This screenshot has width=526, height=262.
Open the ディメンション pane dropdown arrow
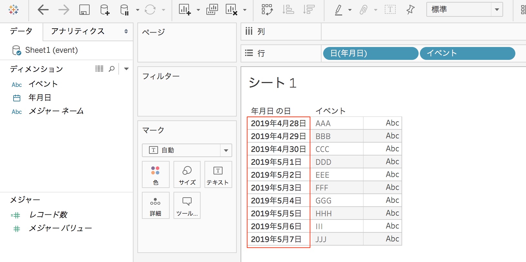pyautogui.click(x=126, y=69)
